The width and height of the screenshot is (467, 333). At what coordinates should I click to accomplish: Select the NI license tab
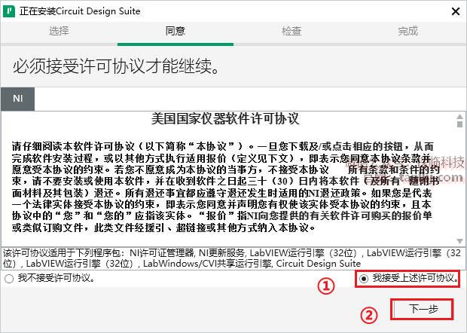click(x=18, y=99)
